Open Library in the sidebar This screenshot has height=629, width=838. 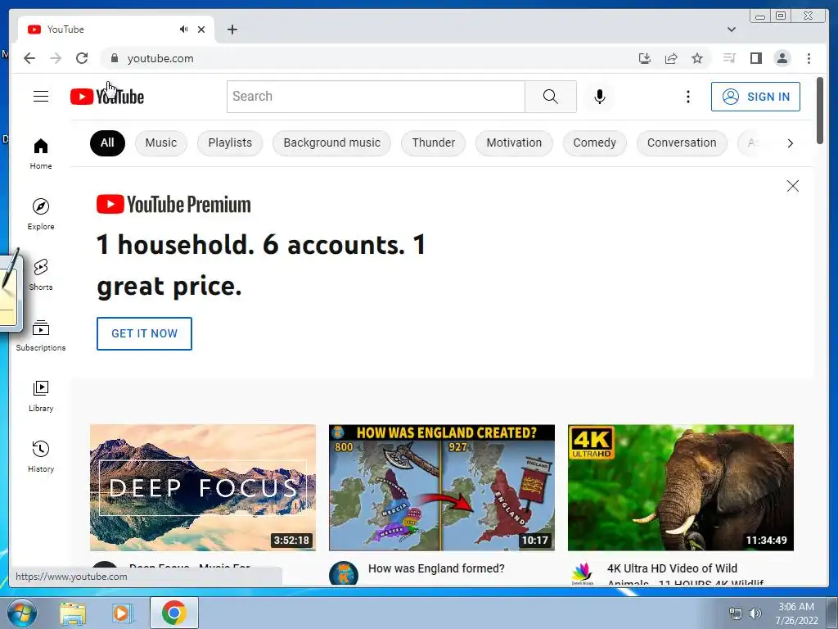[41, 396]
